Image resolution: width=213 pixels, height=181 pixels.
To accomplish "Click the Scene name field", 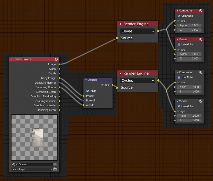I will (35, 164).
